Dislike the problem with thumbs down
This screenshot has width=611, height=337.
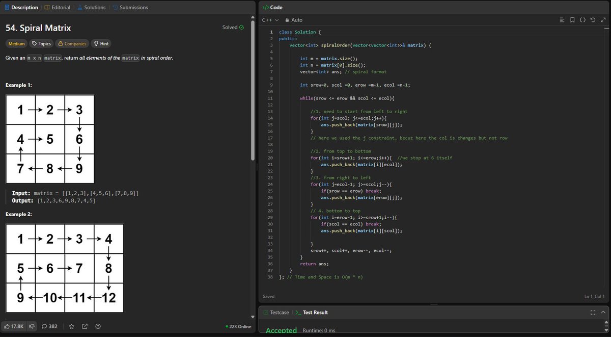coord(32,326)
